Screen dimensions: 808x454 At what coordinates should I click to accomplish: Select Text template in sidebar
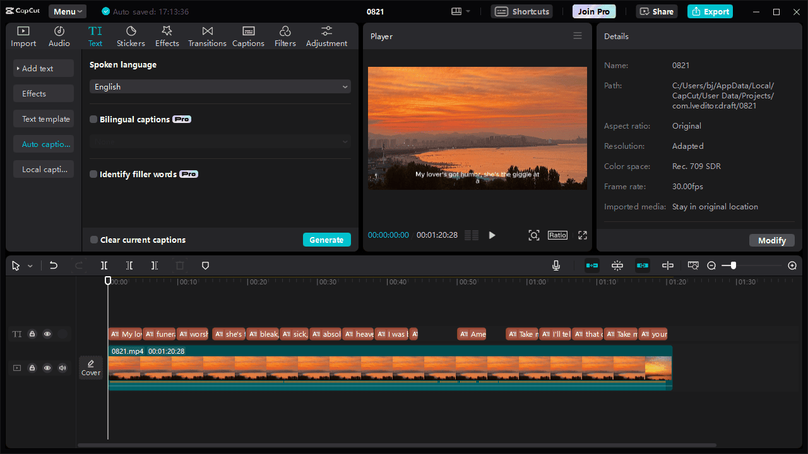[44, 119]
